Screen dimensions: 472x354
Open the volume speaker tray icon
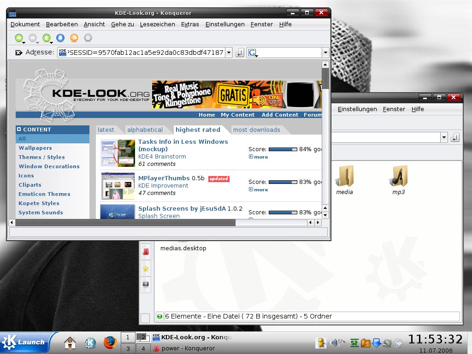click(x=333, y=342)
